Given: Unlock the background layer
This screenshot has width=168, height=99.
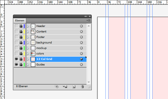Looking at the screenshot, I should click(x=21, y=43).
